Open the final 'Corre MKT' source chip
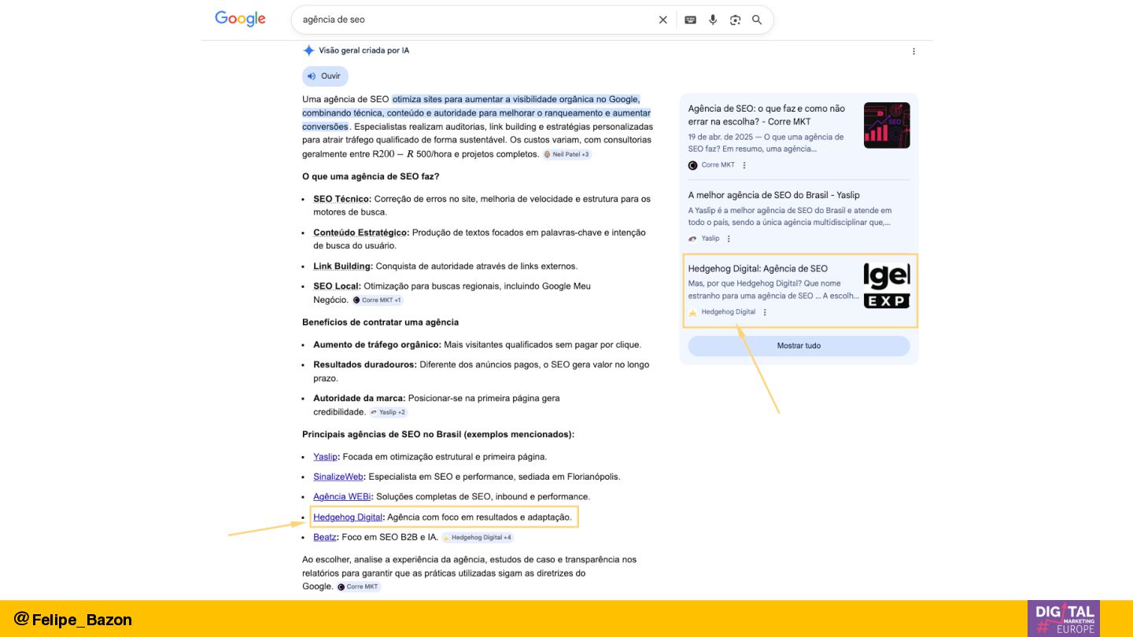The width and height of the screenshot is (1133, 637). point(359,587)
